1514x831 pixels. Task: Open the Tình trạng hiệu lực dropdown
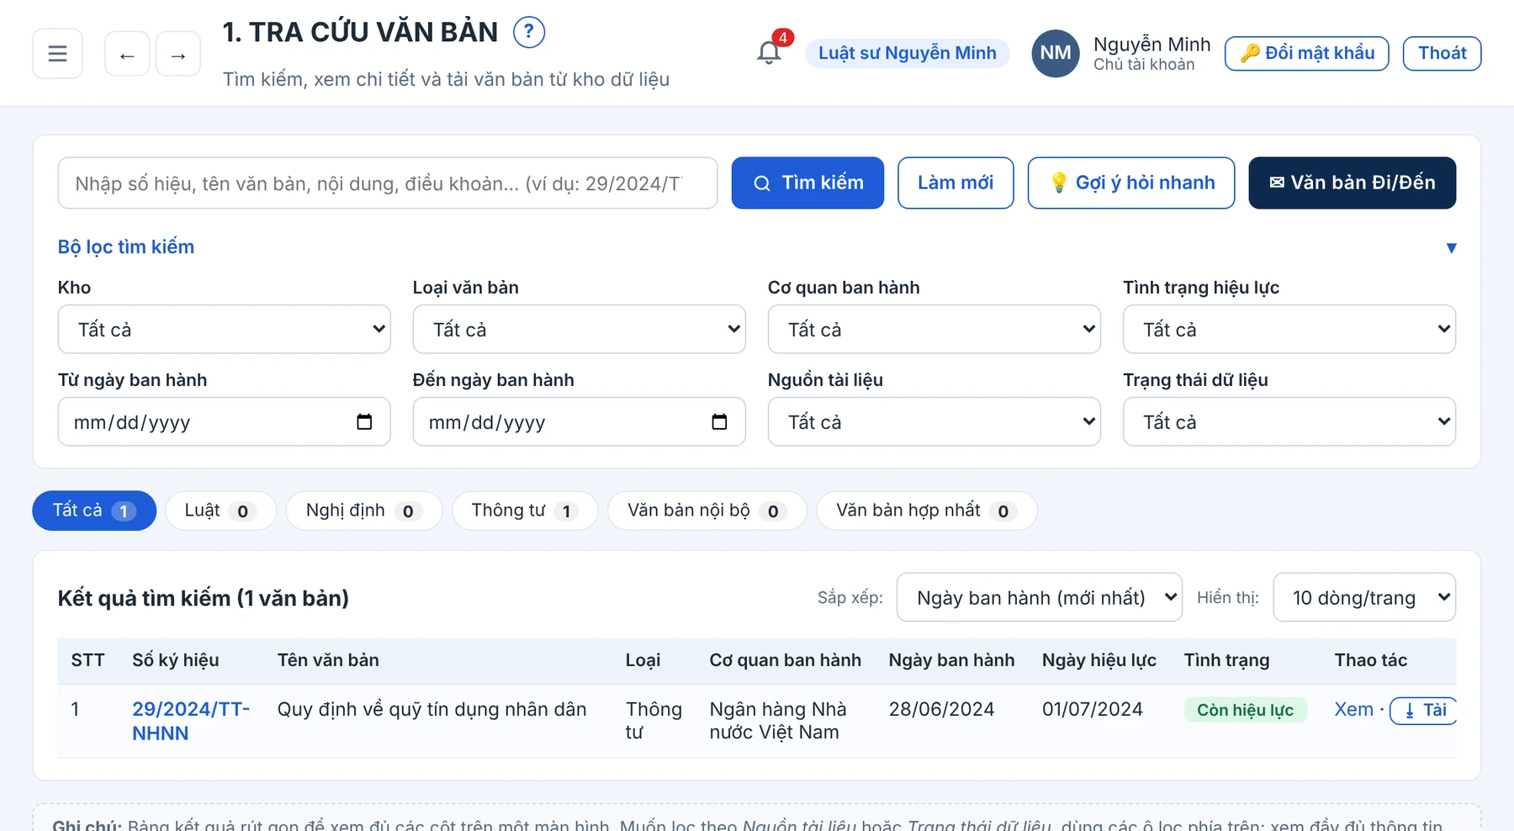coord(1289,329)
